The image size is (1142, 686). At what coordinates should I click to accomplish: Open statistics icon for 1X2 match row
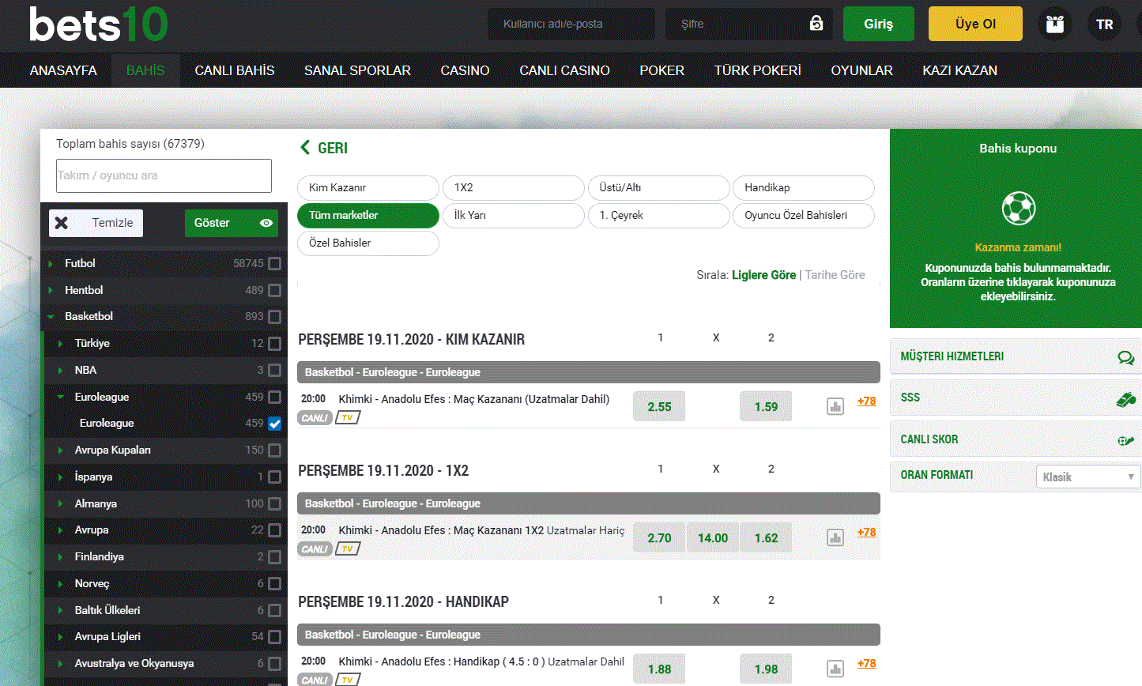[835, 538]
